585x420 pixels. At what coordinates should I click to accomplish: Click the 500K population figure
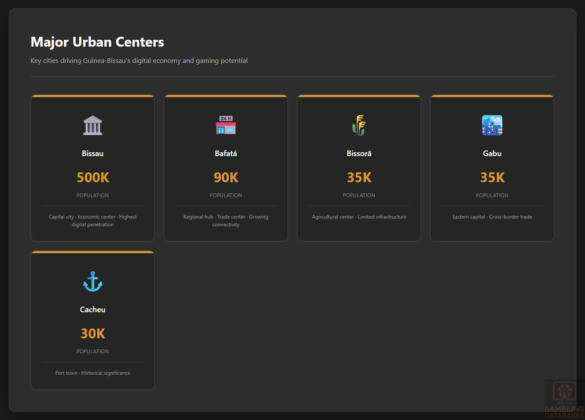(x=93, y=177)
